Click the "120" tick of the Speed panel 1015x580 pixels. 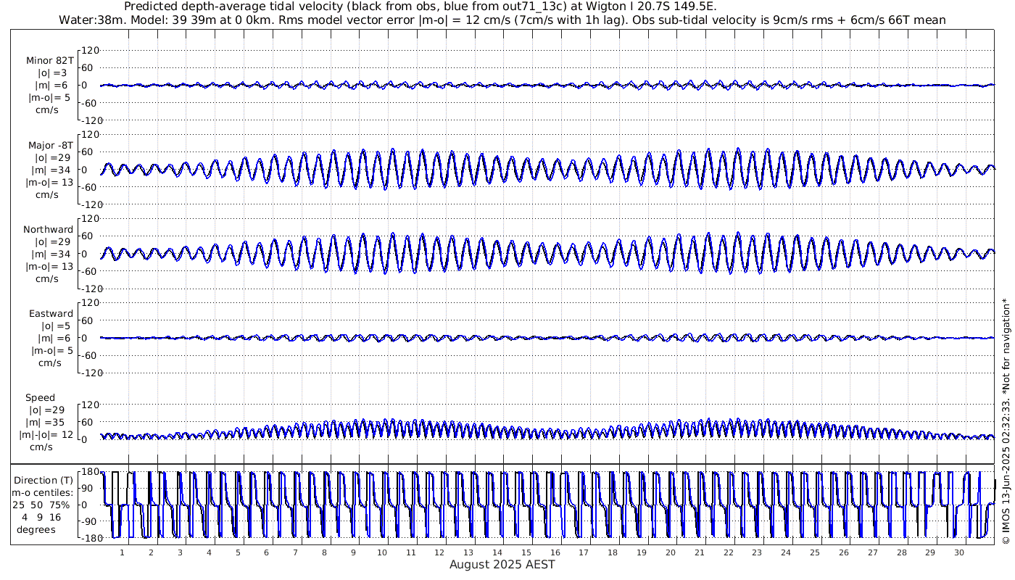[x=90, y=405]
